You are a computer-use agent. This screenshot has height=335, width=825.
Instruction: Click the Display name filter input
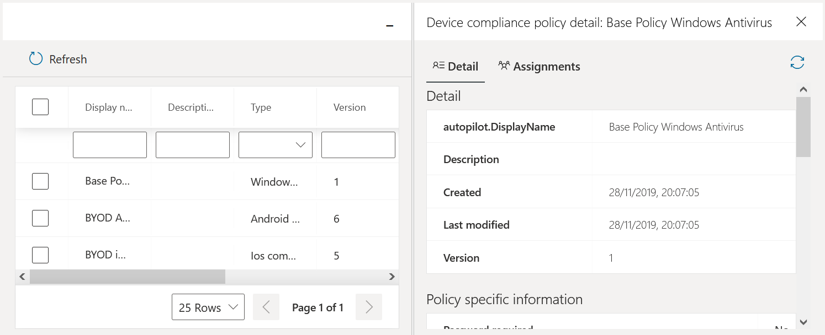(110, 145)
